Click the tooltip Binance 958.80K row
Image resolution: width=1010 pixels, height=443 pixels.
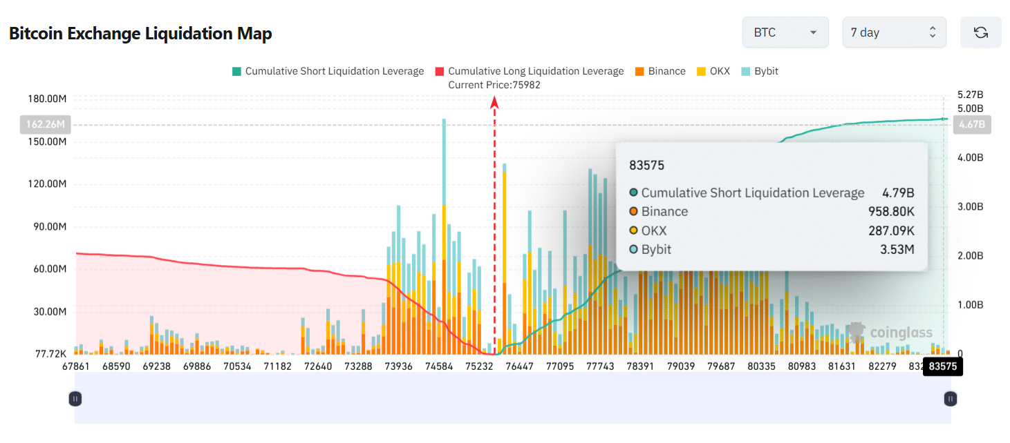click(771, 212)
